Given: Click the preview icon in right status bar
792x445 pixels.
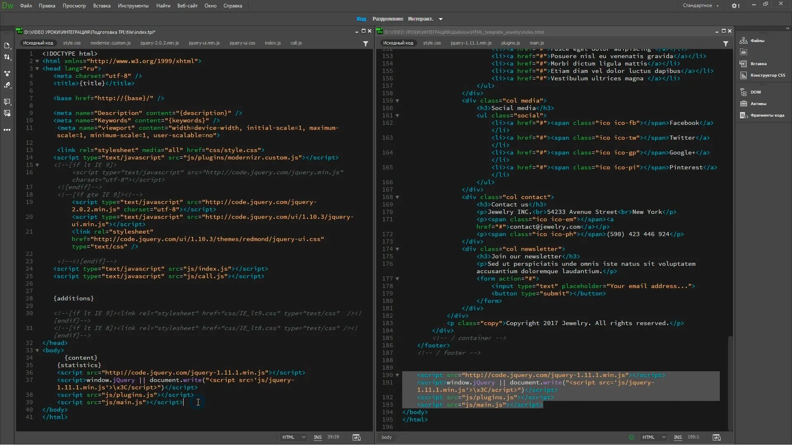Looking at the screenshot, I should tap(717, 437).
